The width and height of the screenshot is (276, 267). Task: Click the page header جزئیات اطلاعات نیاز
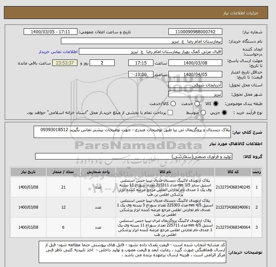click(x=241, y=13)
